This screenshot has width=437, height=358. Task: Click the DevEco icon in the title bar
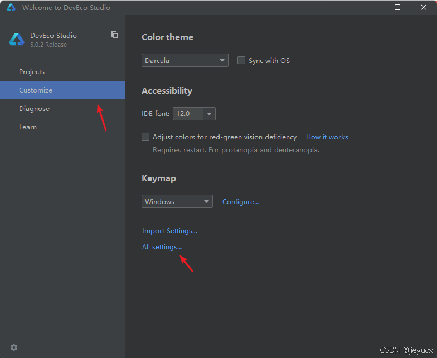11,8
